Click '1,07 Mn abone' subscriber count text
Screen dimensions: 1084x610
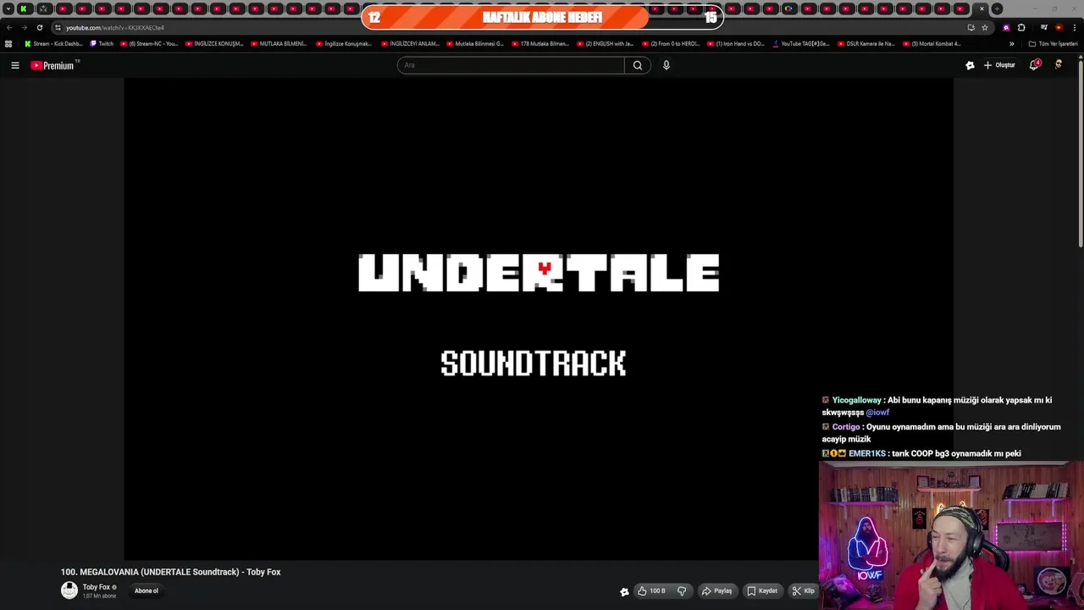(99, 596)
